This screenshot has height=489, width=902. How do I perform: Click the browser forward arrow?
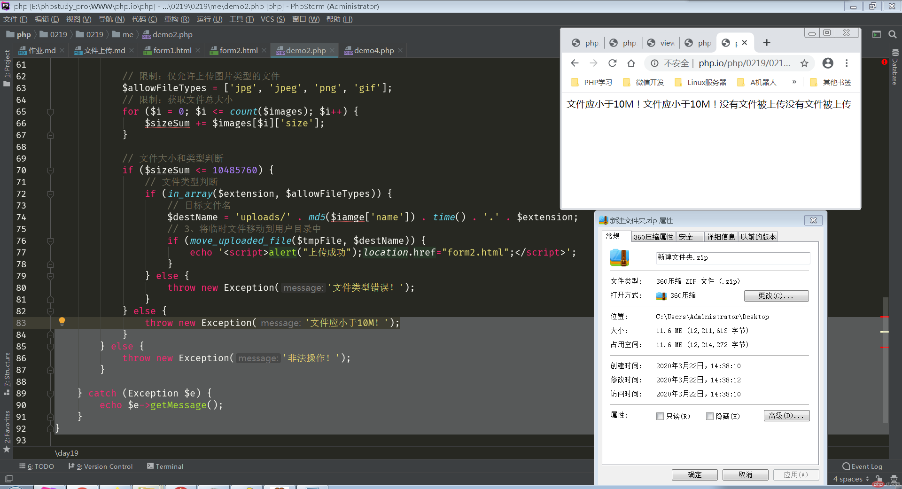pyautogui.click(x=593, y=63)
